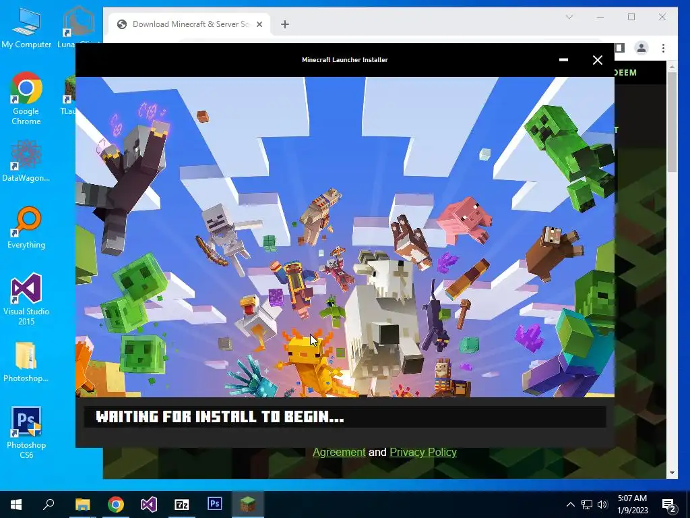
Task: Open Visual Studio from taskbar
Action: coord(149,505)
